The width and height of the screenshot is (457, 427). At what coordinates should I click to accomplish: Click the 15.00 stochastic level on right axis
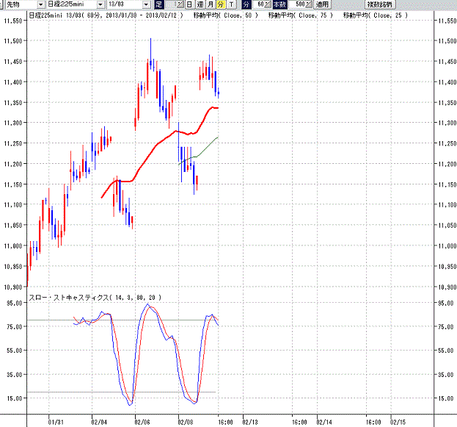[446, 398]
